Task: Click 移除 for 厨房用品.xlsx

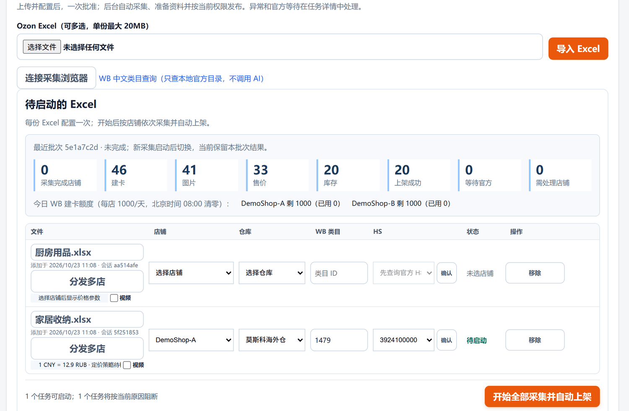Action: [535, 273]
